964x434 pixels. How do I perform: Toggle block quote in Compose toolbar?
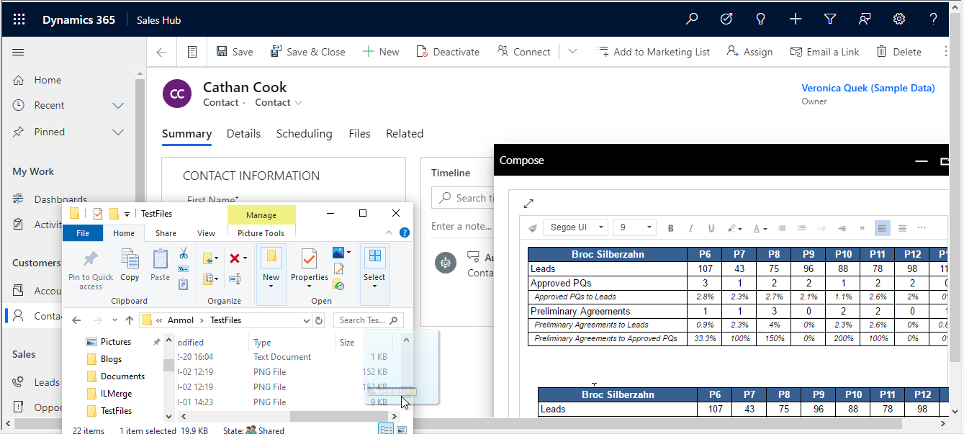click(x=862, y=228)
